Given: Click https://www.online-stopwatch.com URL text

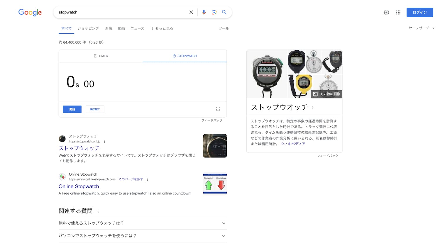Looking at the screenshot, I should (x=92, y=179).
